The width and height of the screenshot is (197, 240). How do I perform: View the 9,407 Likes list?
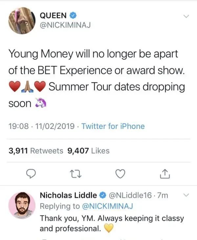click(x=88, y=151)
